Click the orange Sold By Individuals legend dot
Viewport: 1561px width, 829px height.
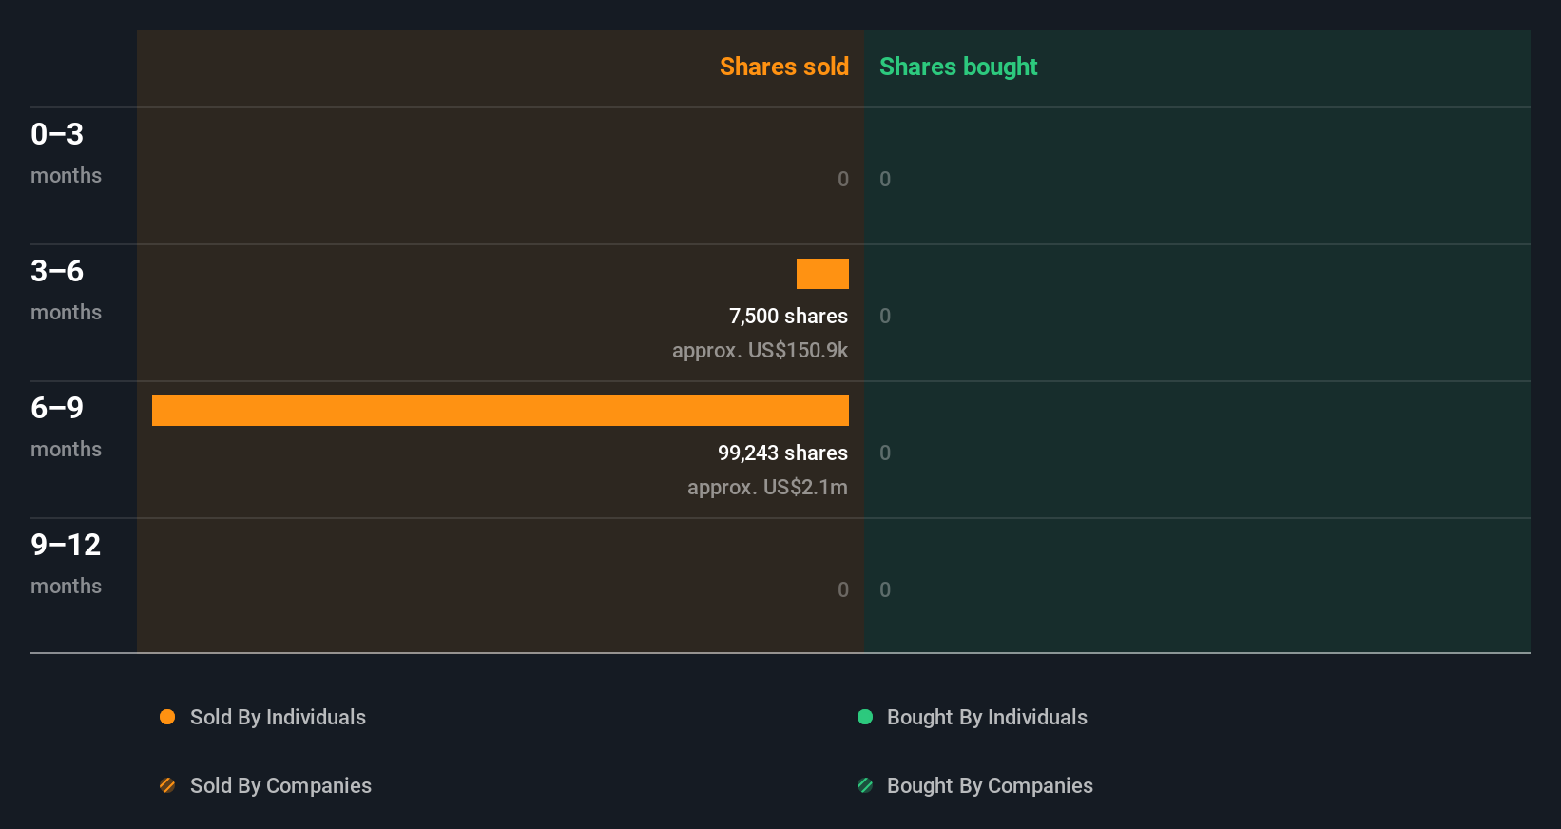[167, 717]
